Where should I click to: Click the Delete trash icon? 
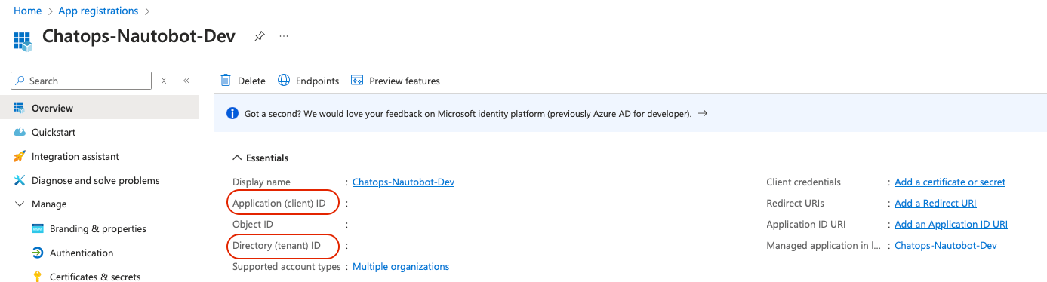click(x=225, y=81)
